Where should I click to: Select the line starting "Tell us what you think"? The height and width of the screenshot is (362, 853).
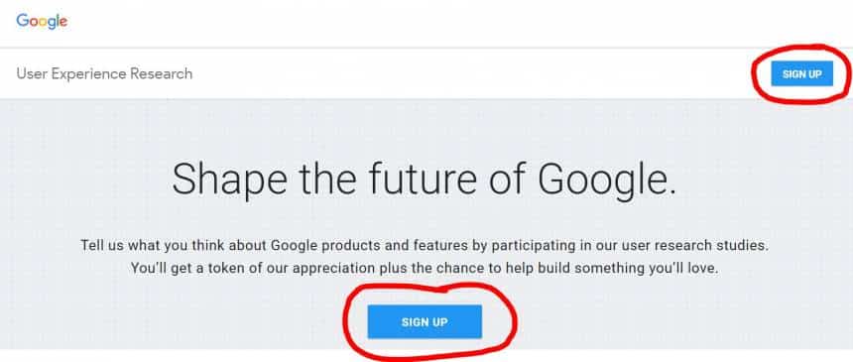[x=425, y=246]
